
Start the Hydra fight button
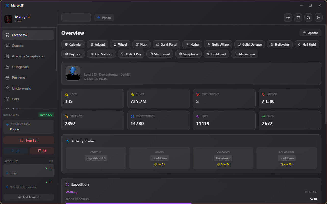pyautogui.click(x=192, y=44)
